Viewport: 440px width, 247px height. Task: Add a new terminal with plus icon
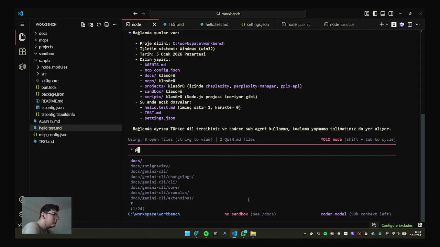click(381, 24)
